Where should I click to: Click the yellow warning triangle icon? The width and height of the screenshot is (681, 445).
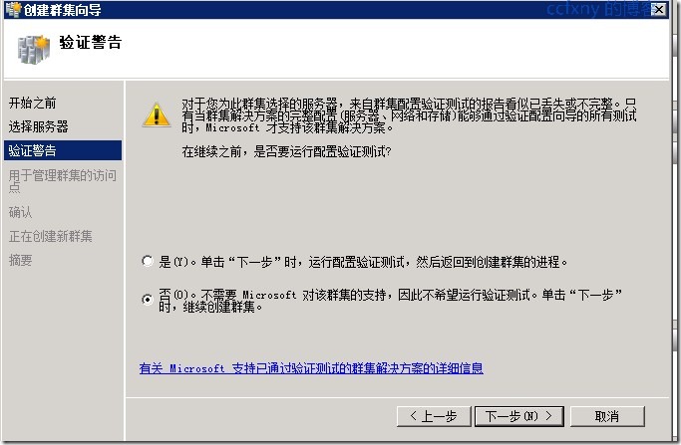point(157,114)
